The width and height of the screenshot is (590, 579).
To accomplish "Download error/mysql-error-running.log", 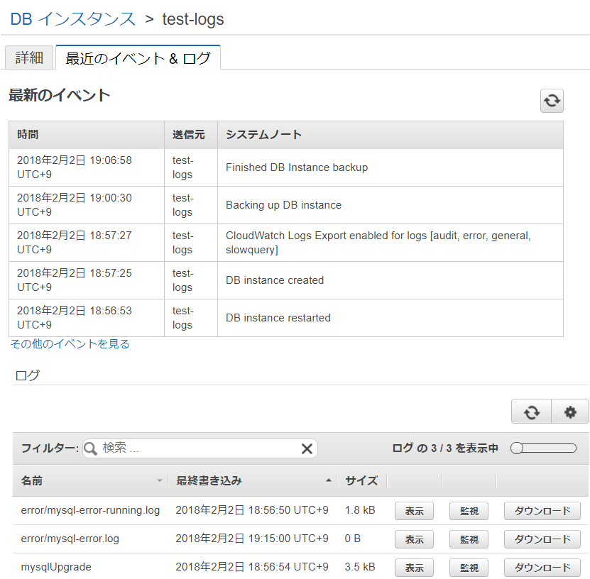I will pos(542,511).
